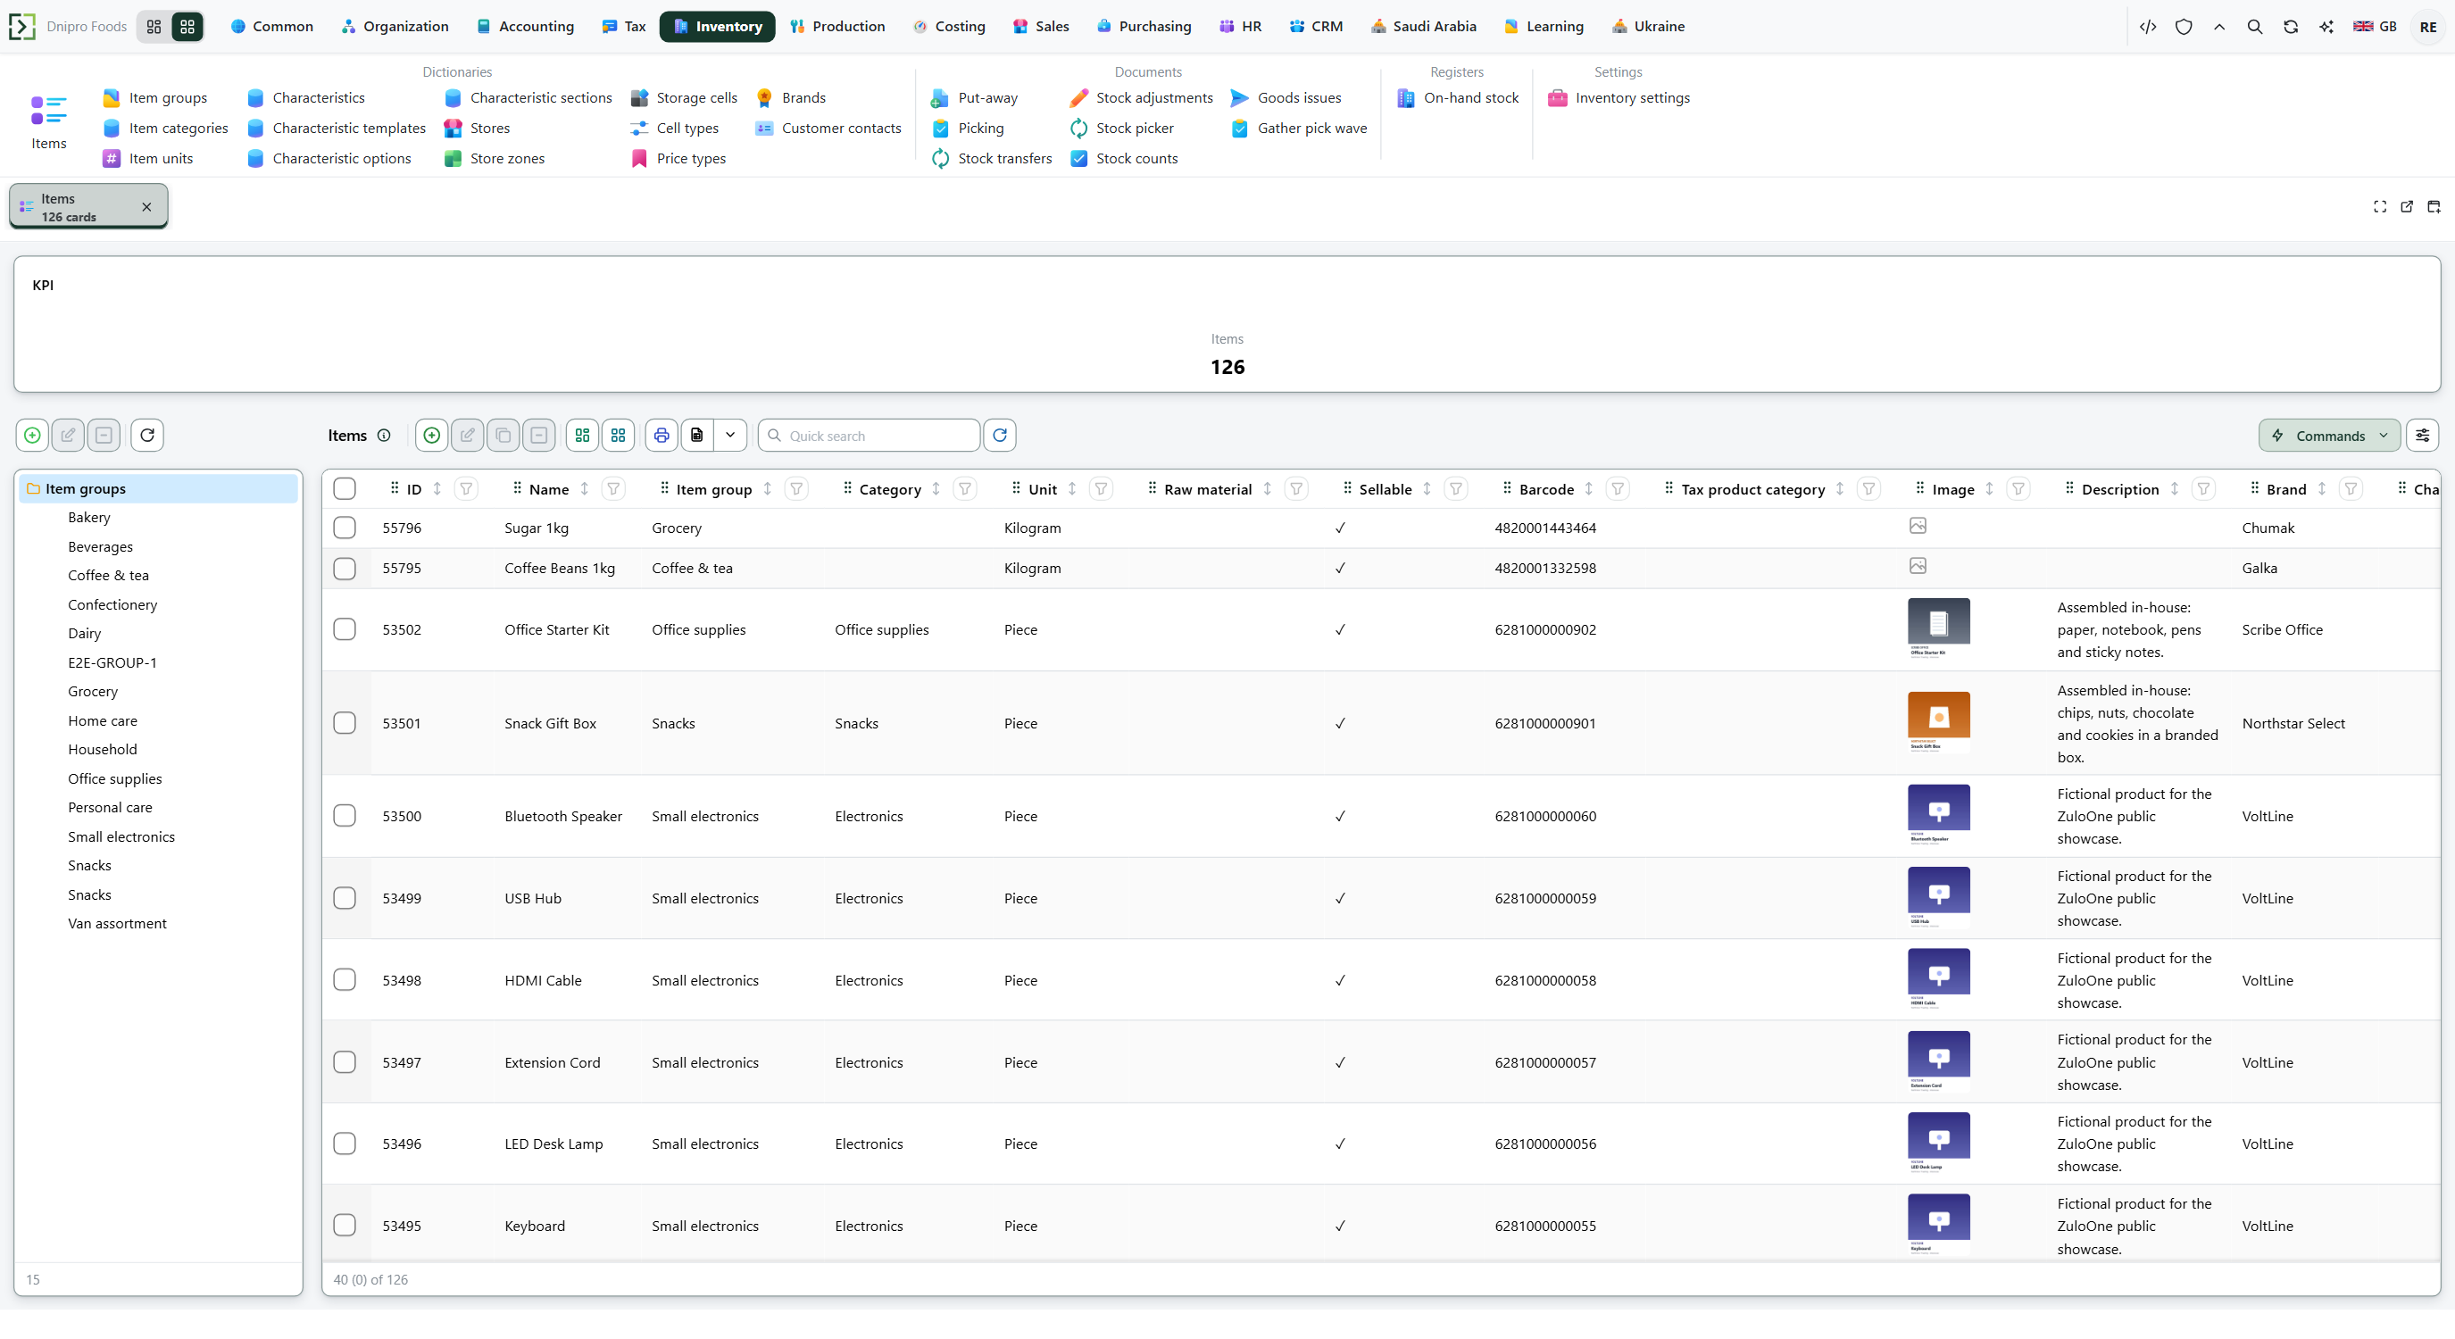Open the Stock transfers document list
Screen dimensions: 2455x1339
[991, 158]
